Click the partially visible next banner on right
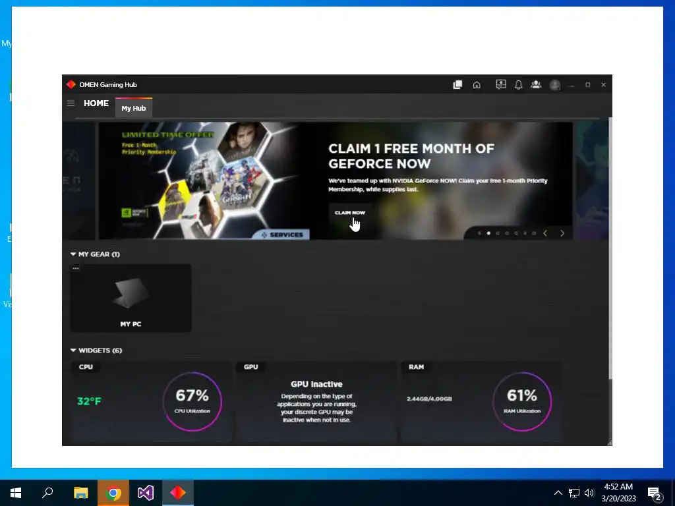The width and height of the screenshot is (675, 506). [592, 181]
